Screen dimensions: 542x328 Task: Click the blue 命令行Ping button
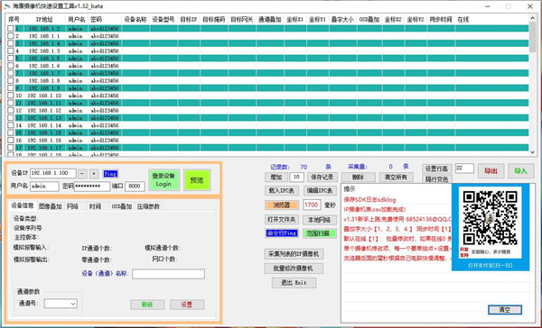pyautogui.click(x=282, y=233)
